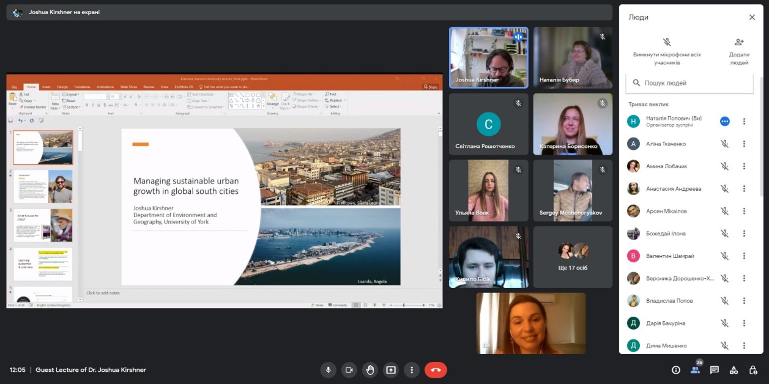
Task: Click the present screen icon
Action: [391, 370]
